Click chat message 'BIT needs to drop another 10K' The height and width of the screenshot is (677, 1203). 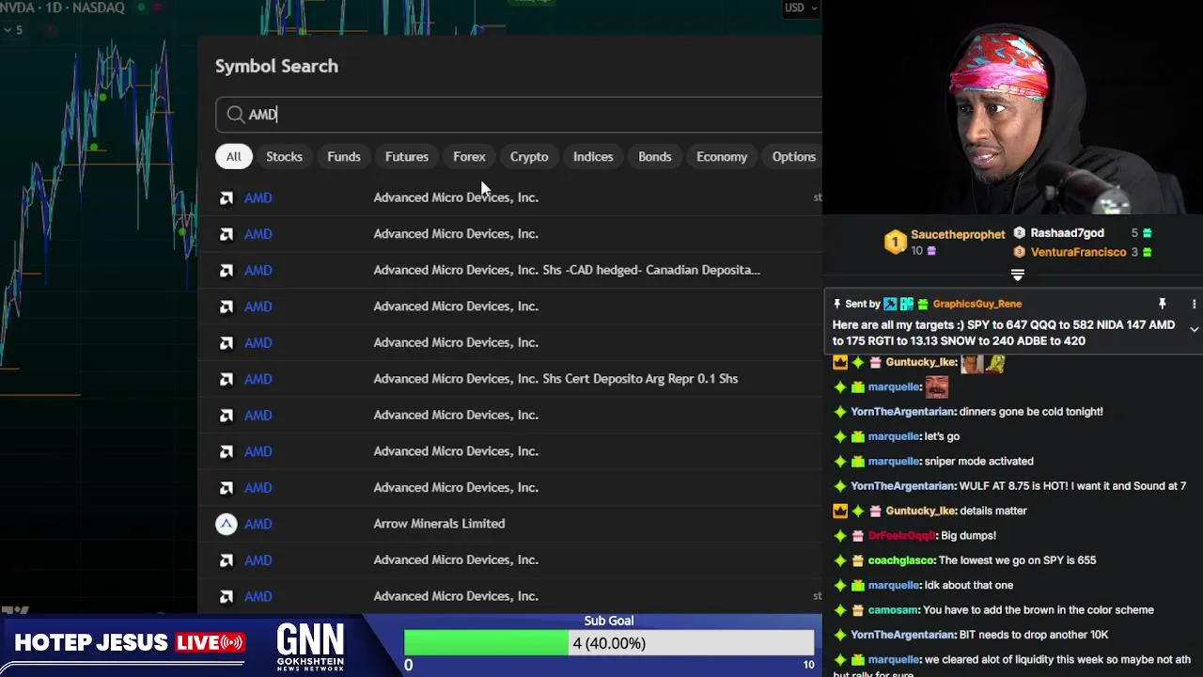1034,635
